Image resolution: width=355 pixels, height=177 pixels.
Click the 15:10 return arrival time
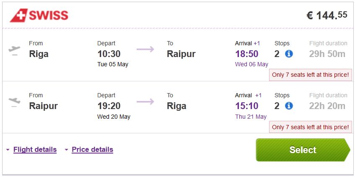click(x=246, y=106)
